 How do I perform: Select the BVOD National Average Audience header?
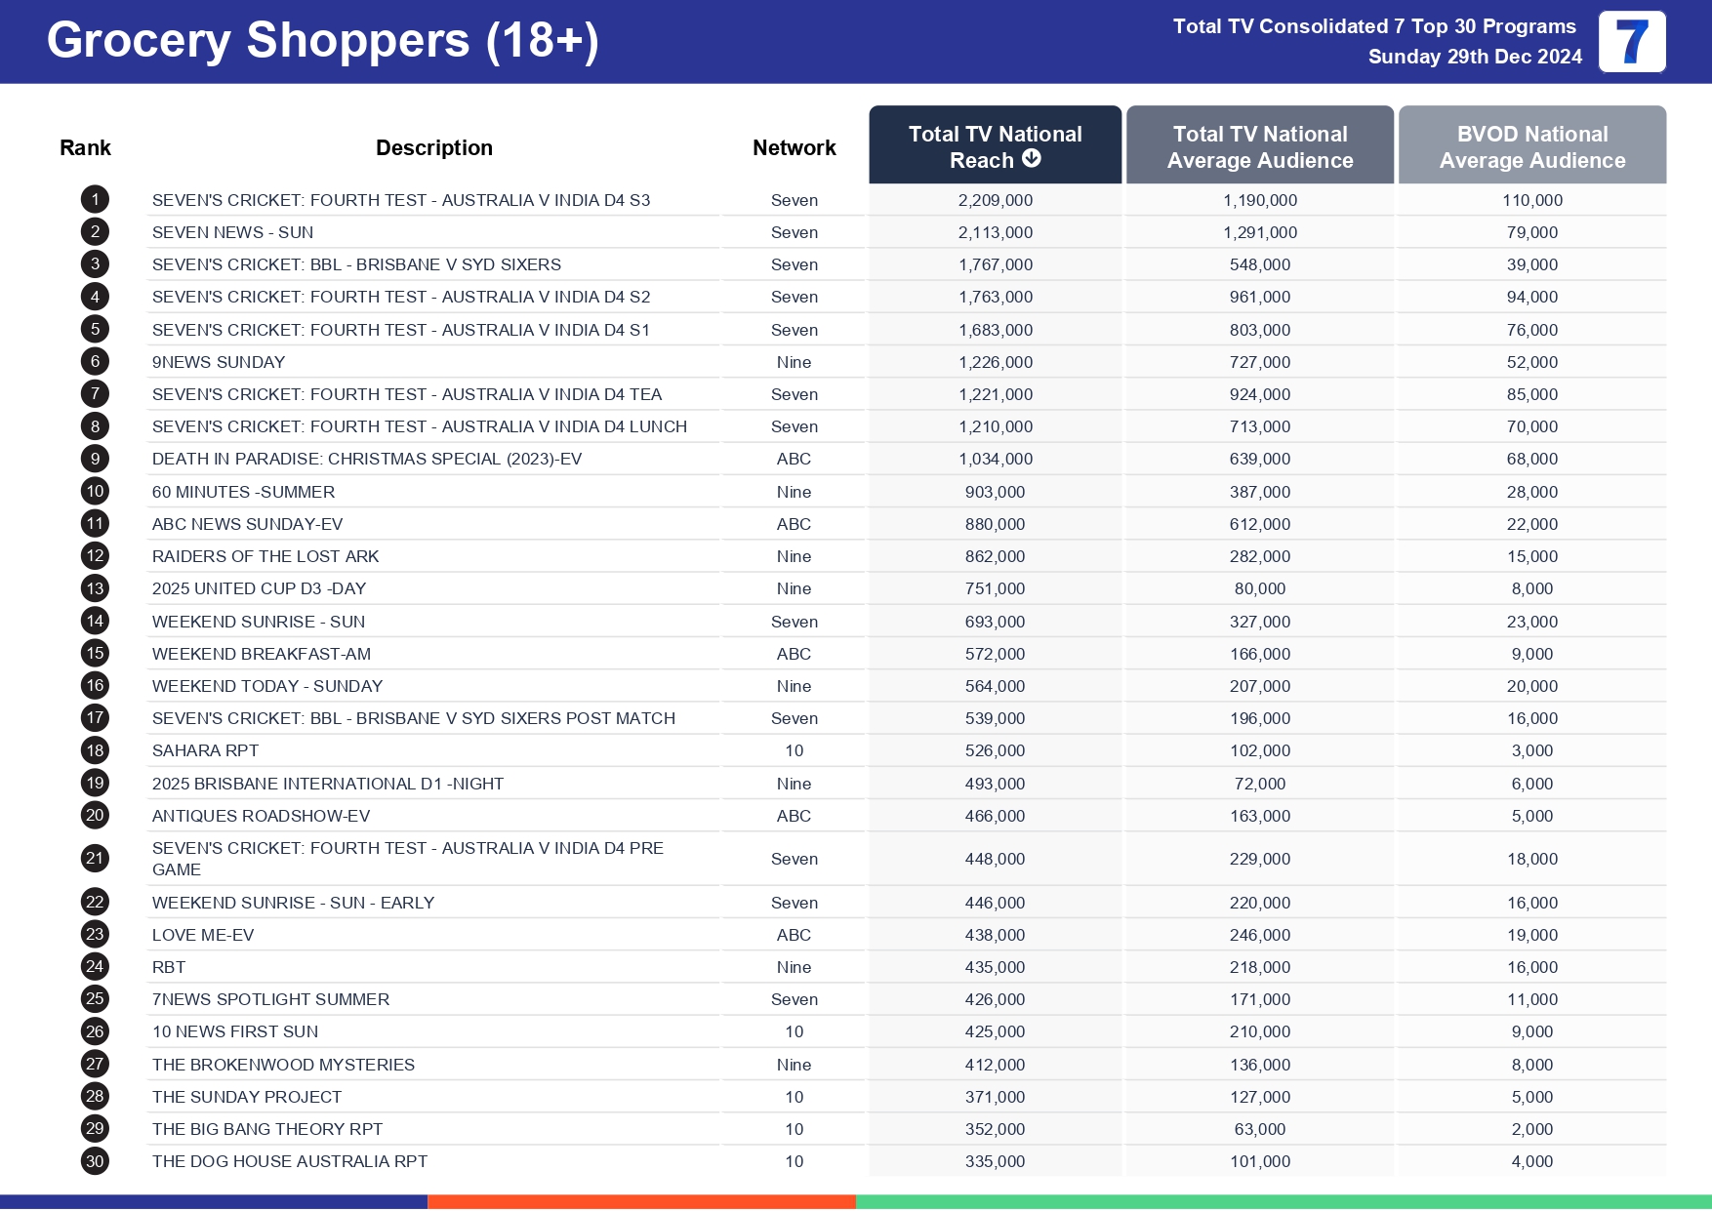1531,146
